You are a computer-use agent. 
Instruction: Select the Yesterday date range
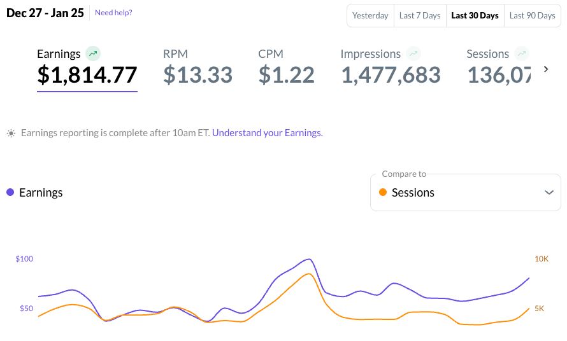coord(370,16)
